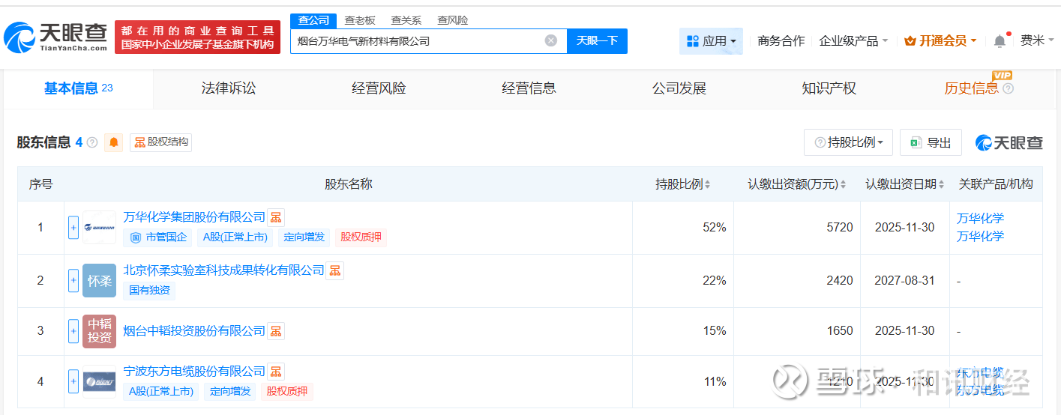This screenshot has width=1061, height=415.
Task: Click equity structure icon beside 烟台中韬投资股份有限公司
Action: (276, 331)
